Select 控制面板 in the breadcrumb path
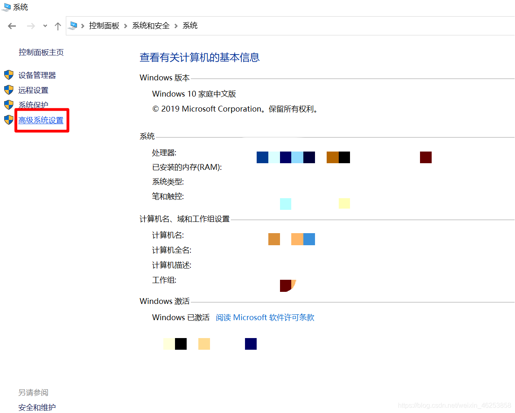515x413 pixels. pyautogui.click(x=104, y=25)
